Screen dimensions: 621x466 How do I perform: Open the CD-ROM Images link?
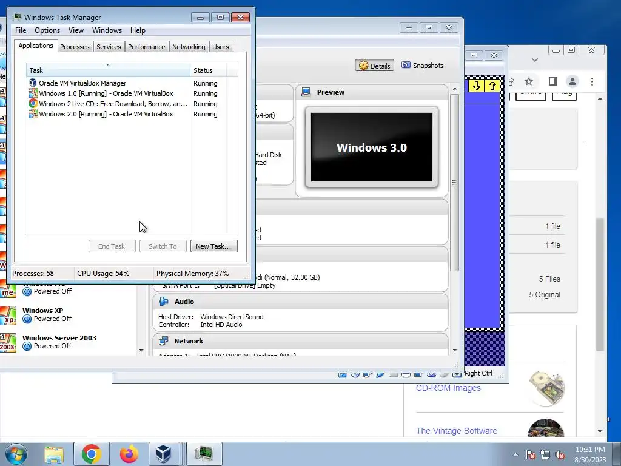coord(448,388)
